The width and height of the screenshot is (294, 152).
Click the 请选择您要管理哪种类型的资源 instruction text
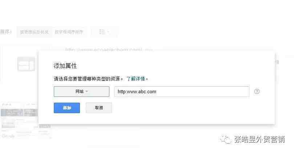[87, 79]
